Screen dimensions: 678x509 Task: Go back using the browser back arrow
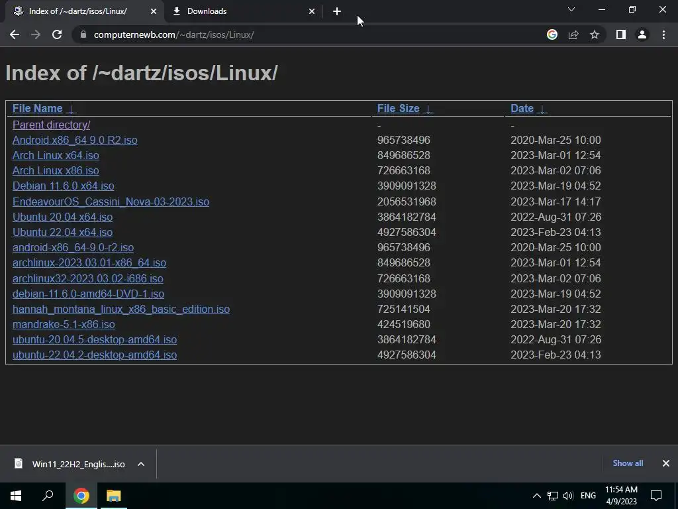tap(15, 34)
